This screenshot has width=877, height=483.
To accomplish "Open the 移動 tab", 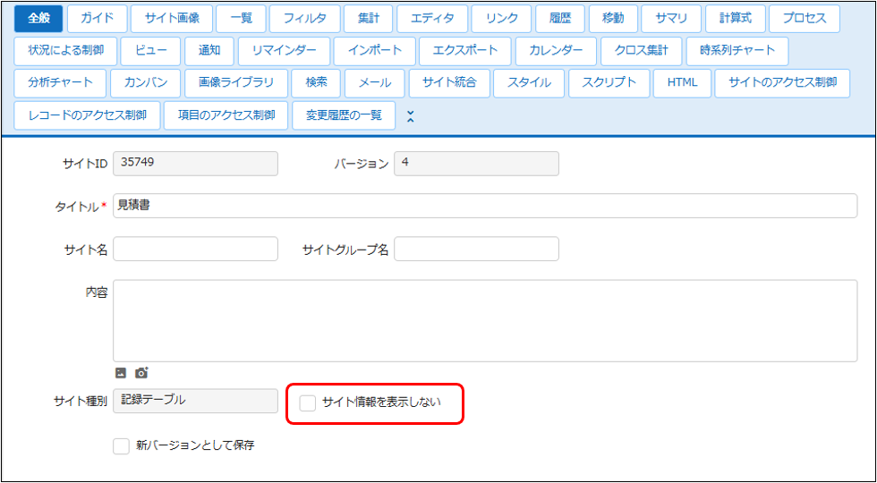I will pyautogui.click(x=613, y=19).
